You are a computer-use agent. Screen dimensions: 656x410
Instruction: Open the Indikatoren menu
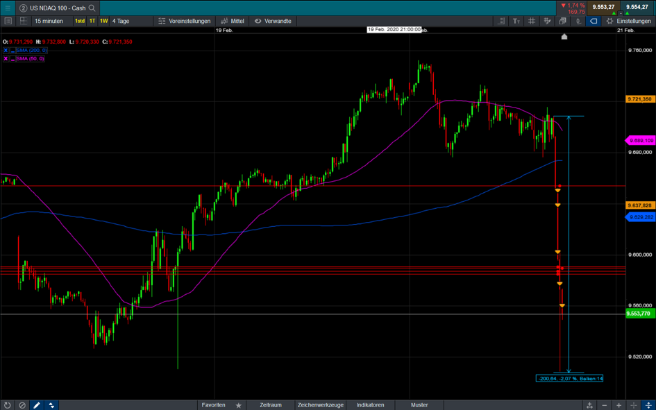pos(370,405)
